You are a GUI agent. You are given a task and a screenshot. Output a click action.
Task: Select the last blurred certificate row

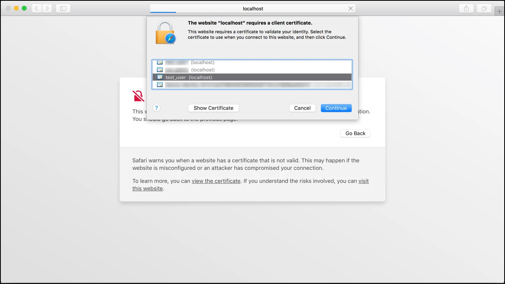point(252,85)
